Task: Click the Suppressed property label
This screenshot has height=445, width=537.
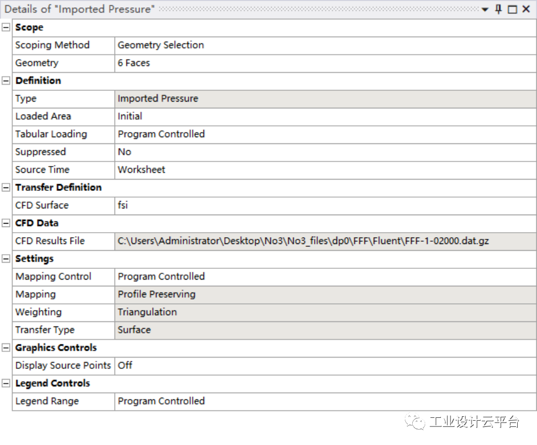Action: 41,152
